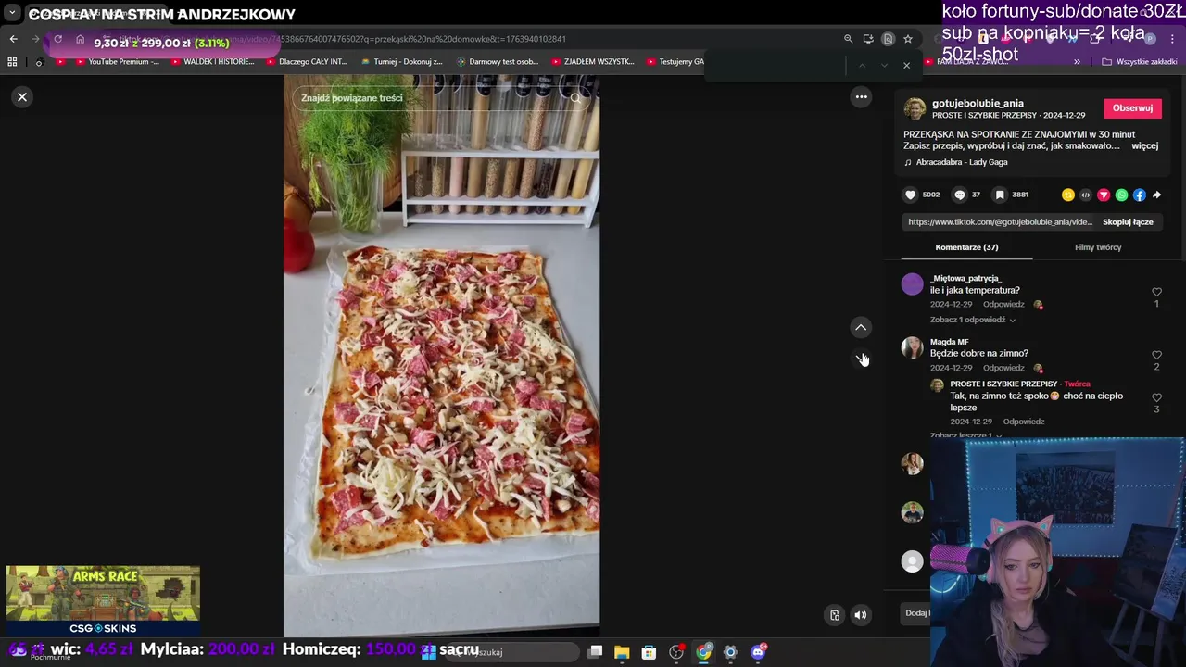Open the three-dot more options menu on the video
1186x667 pixels.
click(861, 97)
